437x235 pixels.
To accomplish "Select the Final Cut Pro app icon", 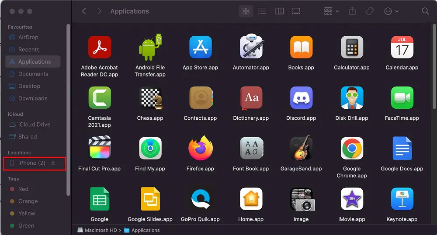I will pyautogui.click(x=100, y=148).
